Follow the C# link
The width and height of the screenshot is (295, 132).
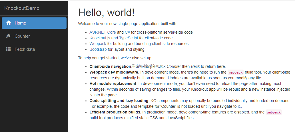127,32
